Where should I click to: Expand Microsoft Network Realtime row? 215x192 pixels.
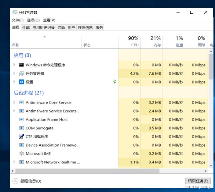[14, 162]
